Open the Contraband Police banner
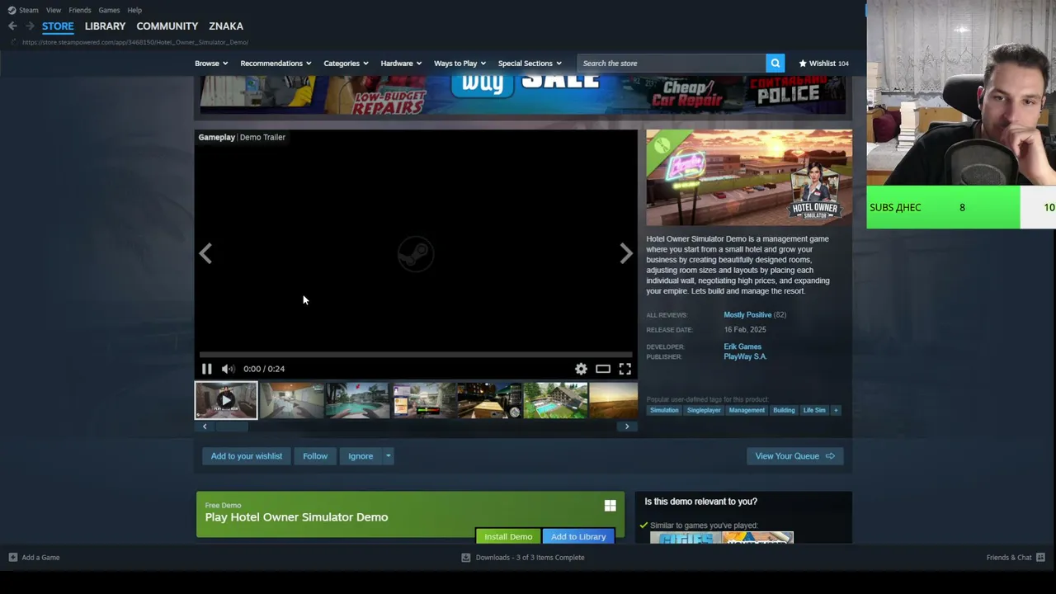 pos(788,92)
